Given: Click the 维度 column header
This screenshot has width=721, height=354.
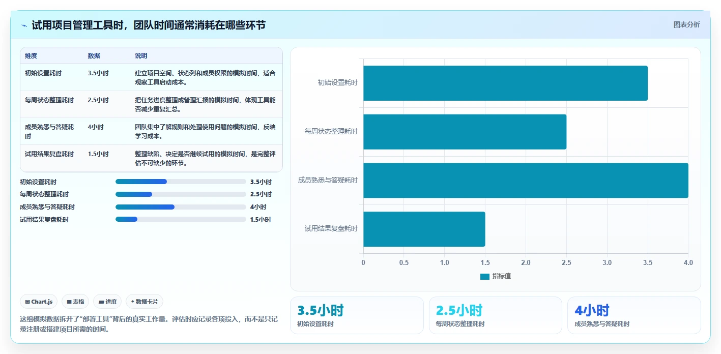Looking at the screenshot, I should (x=31, y=55).
